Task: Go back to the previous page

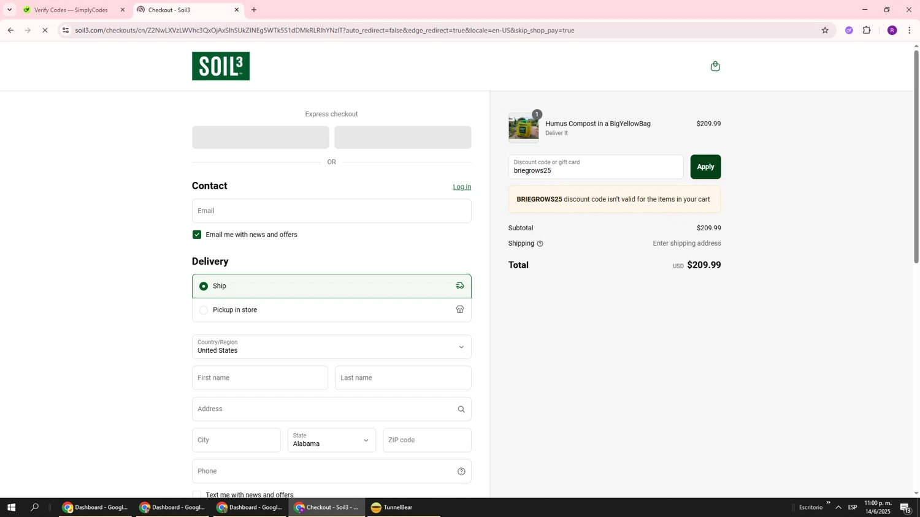Action: click(10, 30)
